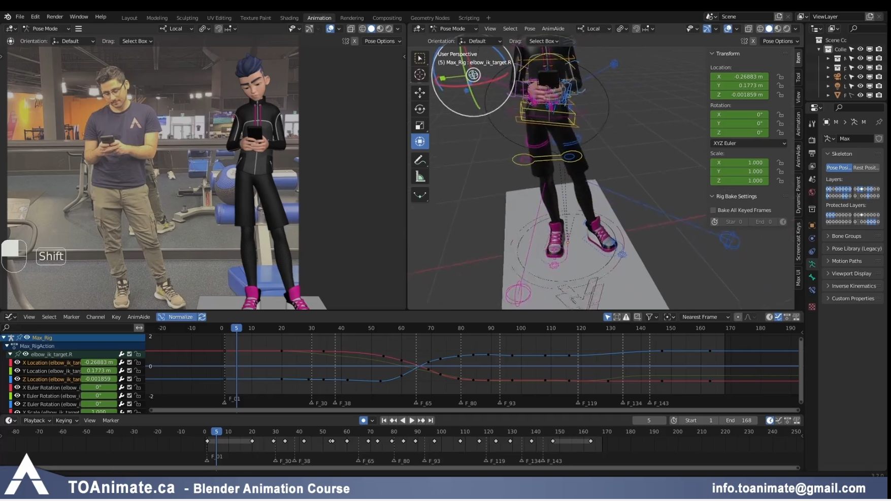Pick the Rotate tool in the viewport toolbar
891x501 pixels.
420,109
